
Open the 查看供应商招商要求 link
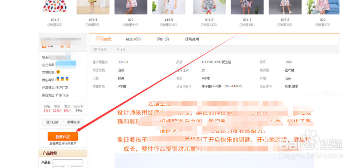(63, 143)
